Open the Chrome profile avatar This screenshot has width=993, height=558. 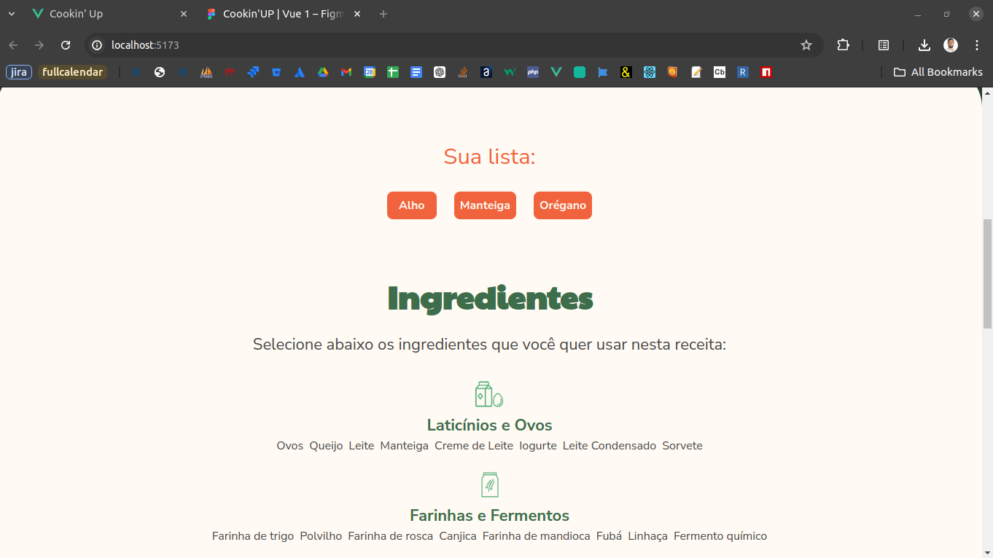(x=951, y=45)
